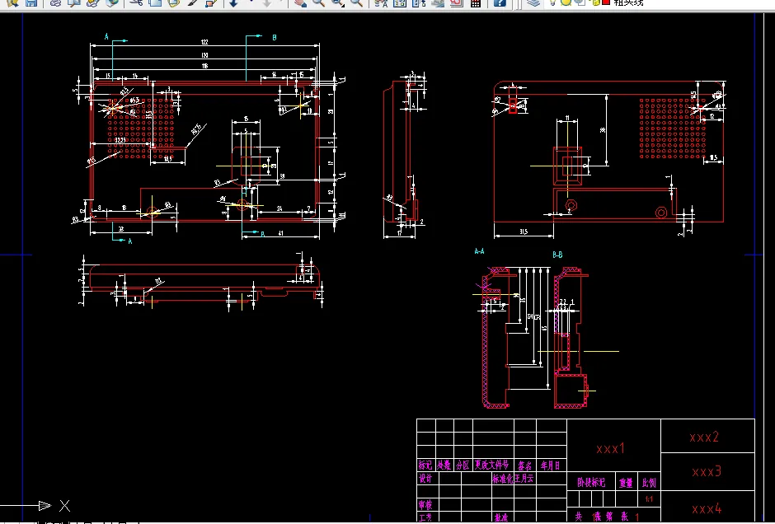Click the blue Help question mark icon
775x524 pixels.
500,3
